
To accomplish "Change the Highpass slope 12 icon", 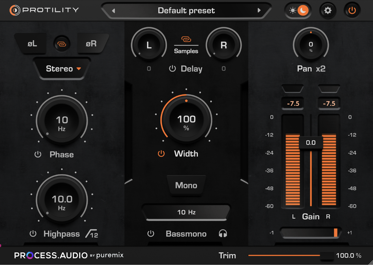I will [92, 234].
